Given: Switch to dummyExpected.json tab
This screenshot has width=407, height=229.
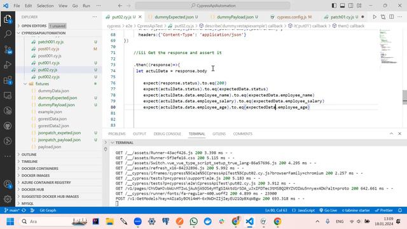Looking at the screenshot, I should coord(174,17).
